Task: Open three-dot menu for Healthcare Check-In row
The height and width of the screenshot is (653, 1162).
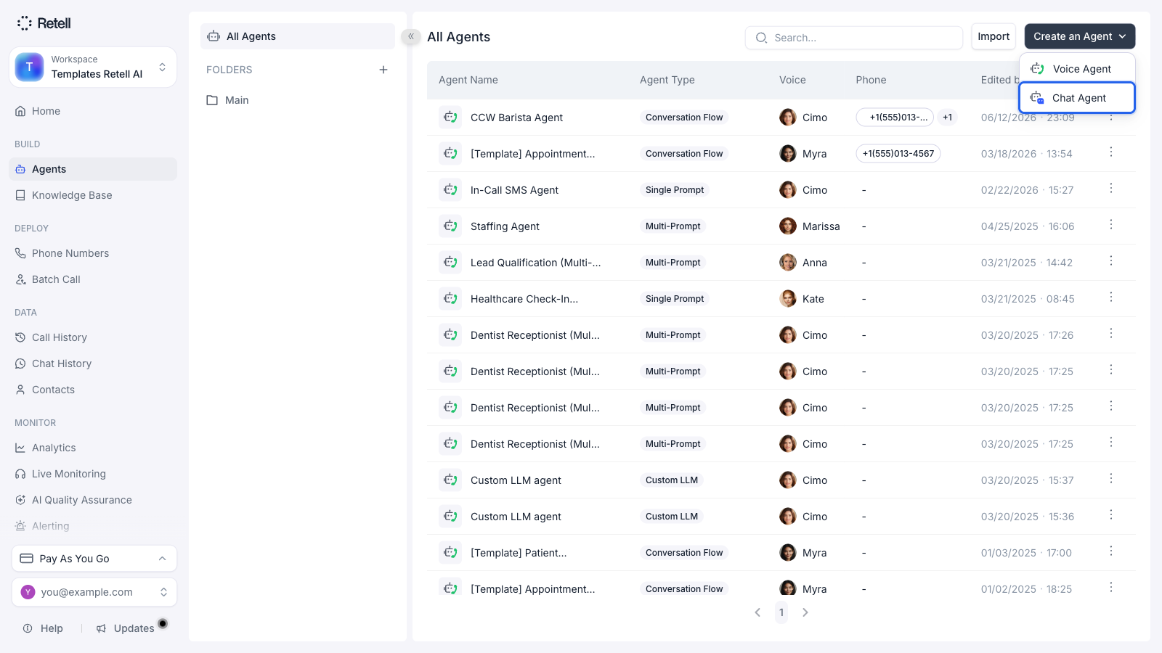Action: 1110,297
